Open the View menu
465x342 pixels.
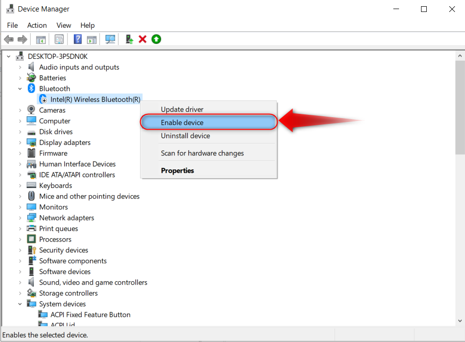64,25
